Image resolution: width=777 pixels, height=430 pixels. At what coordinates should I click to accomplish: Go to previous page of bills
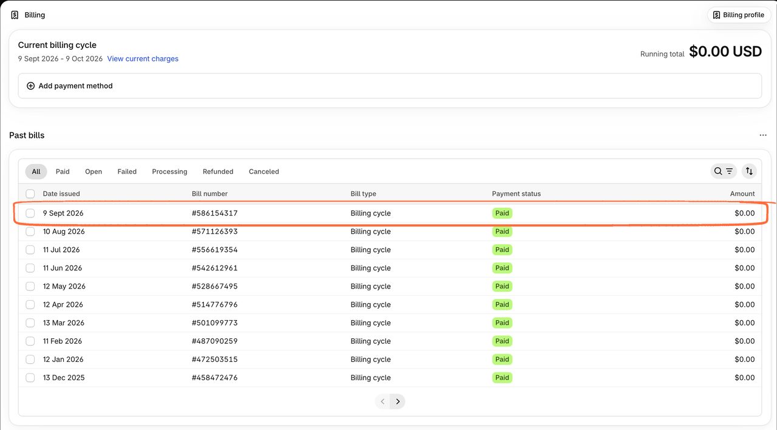click(x=382, y=401)
